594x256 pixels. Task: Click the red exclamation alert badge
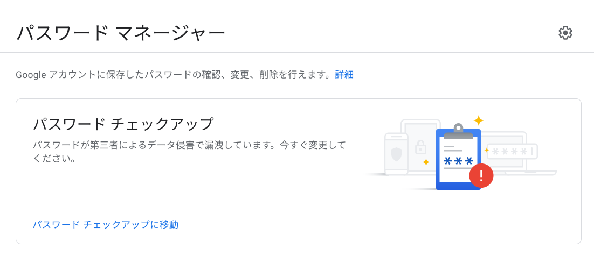[x=481, y=175]
